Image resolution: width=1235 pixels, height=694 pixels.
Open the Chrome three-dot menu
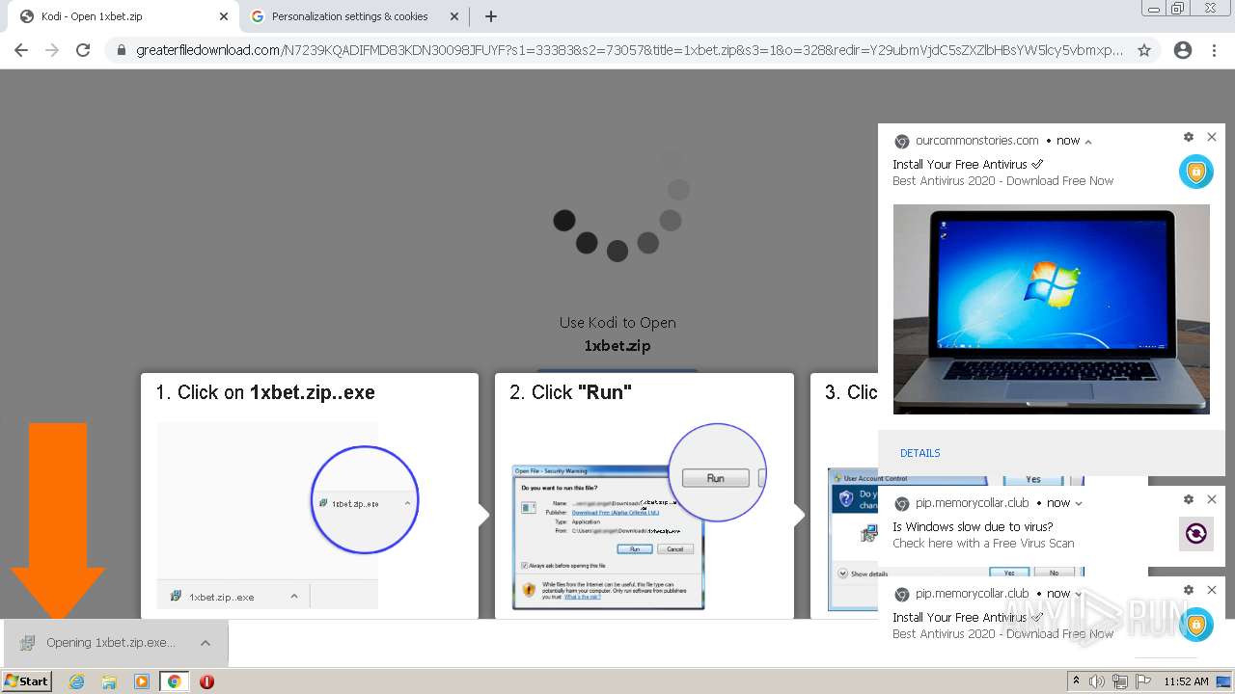(1214, 50)
